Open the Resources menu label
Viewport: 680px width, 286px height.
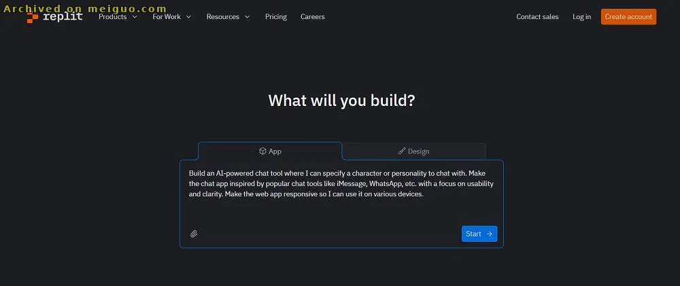[x=222, y=17]
